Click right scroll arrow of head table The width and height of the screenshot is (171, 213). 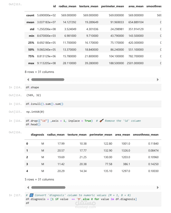click(x=158, y=187)
